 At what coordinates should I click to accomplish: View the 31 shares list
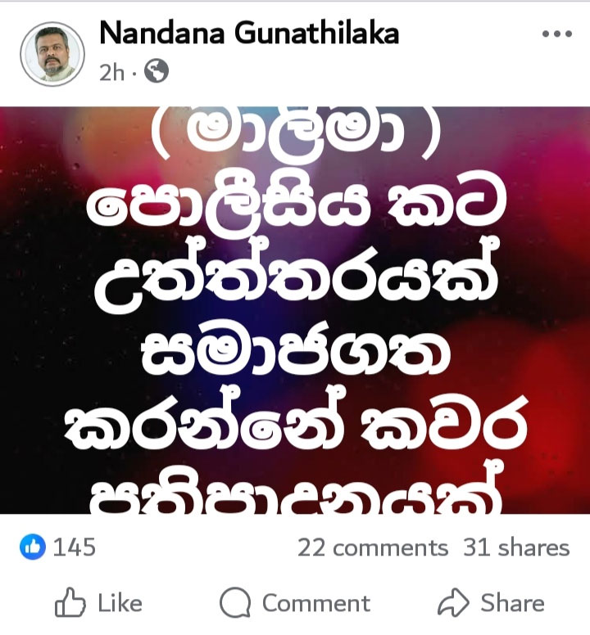pyautogui.click(x=516, y=548)
